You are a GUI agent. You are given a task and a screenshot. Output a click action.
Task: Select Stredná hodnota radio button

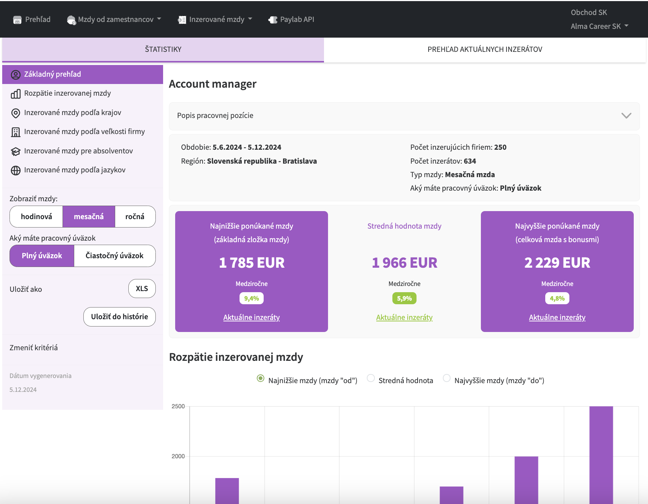tap(371, 378)
